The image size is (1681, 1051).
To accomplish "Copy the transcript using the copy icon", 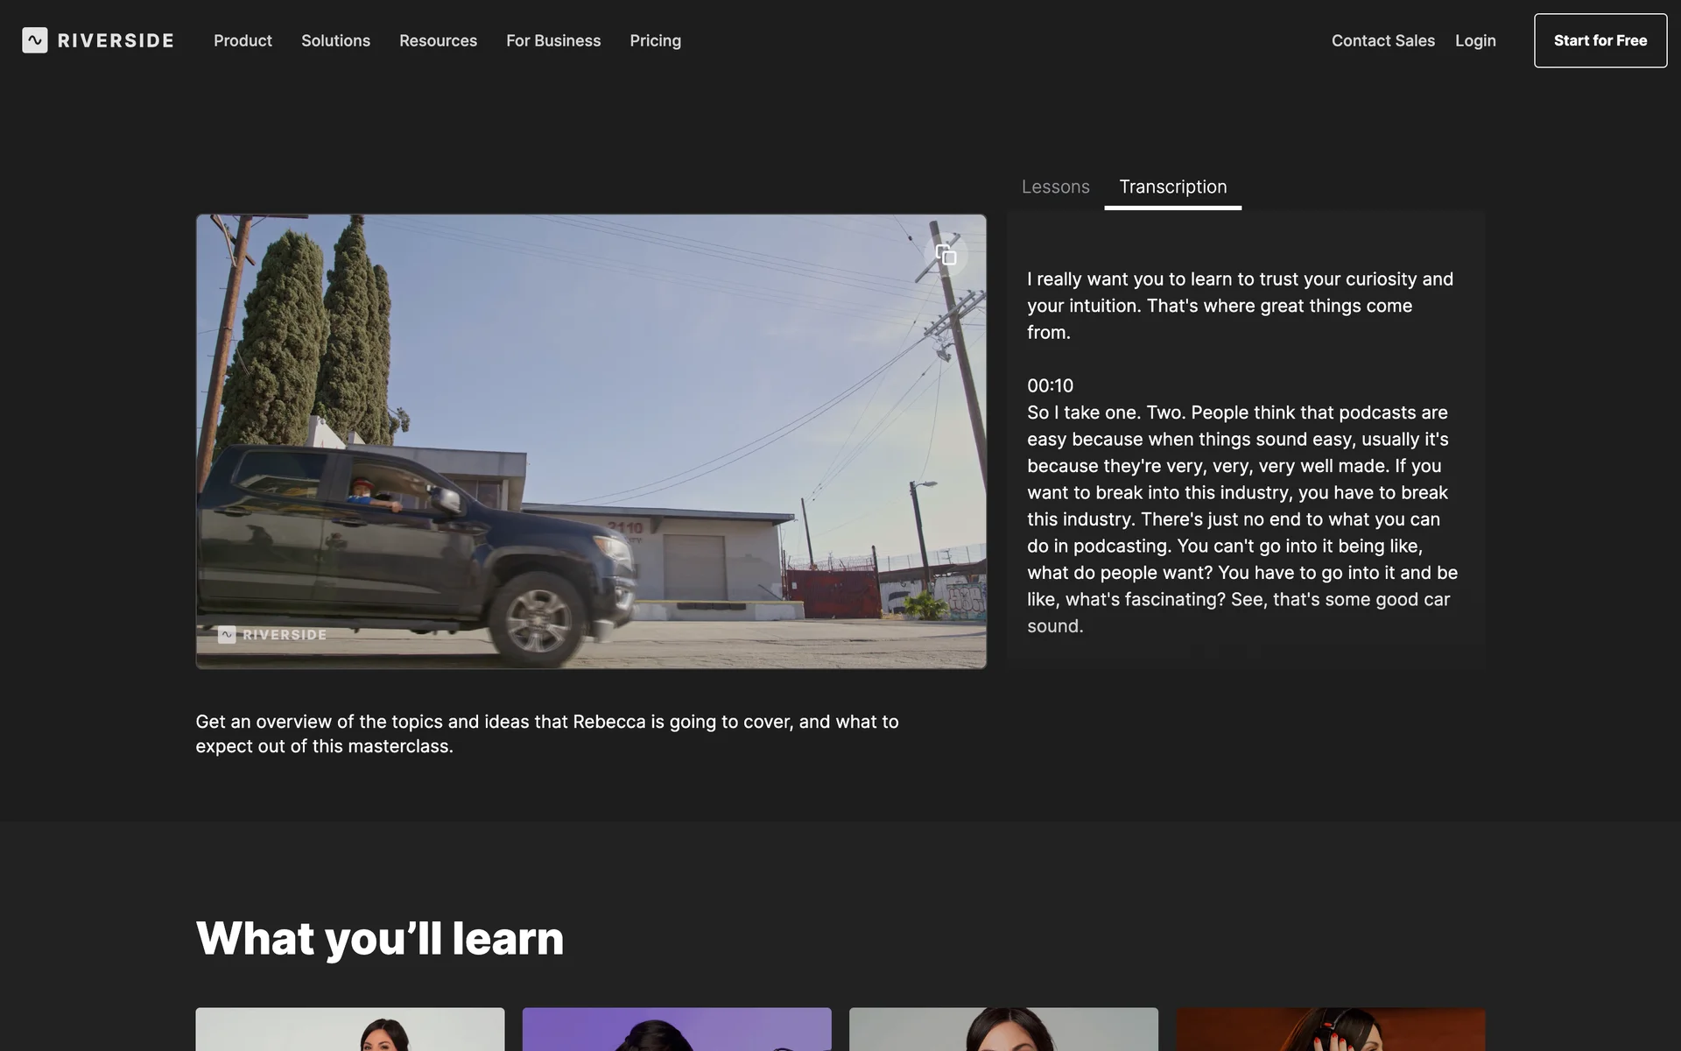I will (x=946, y=255).
